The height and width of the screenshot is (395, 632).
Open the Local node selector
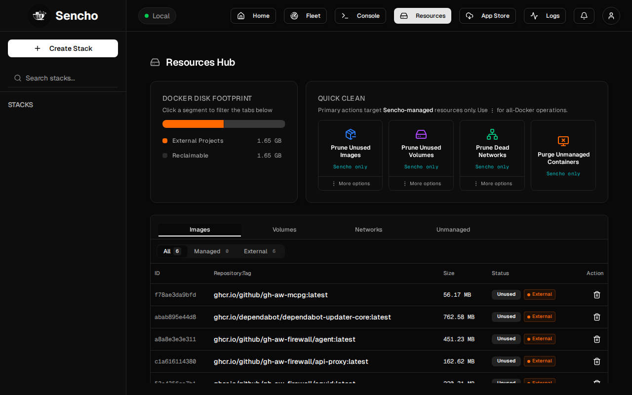click(157, 16)
